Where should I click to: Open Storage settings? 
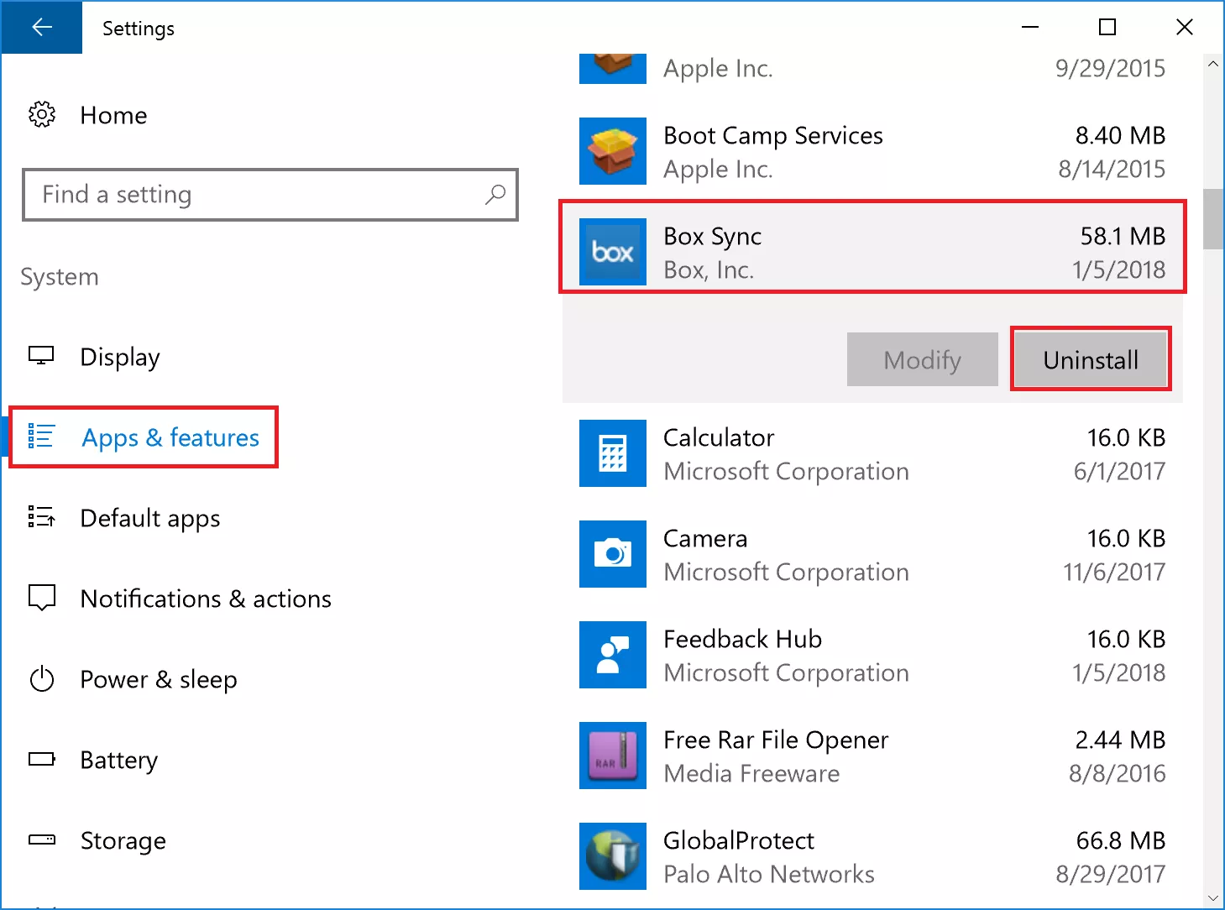(123, 840)
